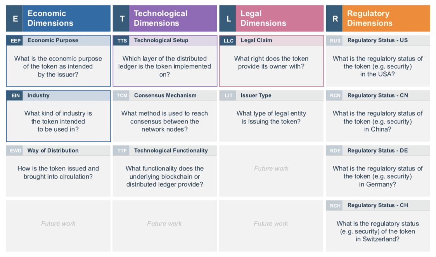
Task: Click the RUS code badge
Action: point(335,41)
